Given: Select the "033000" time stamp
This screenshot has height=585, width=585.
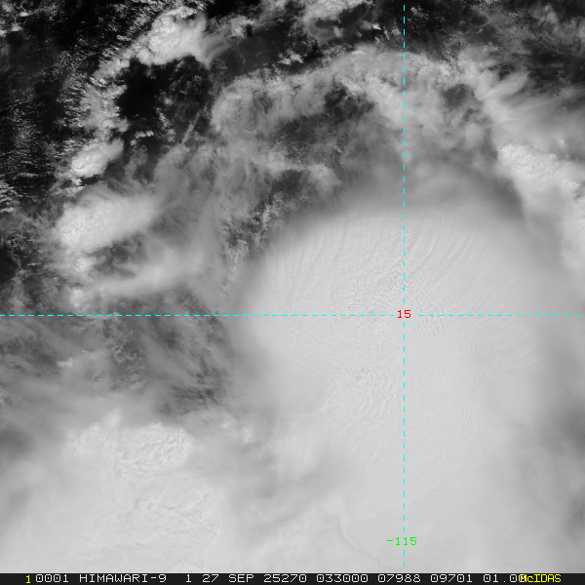Looking at the screenshot, I should click(x=342, y=578).
